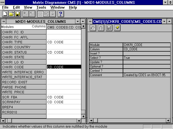Viewport: 173px width, 129px height.
Task: Open the View menu
Action: pyautogui.click(x=28, y=7)
